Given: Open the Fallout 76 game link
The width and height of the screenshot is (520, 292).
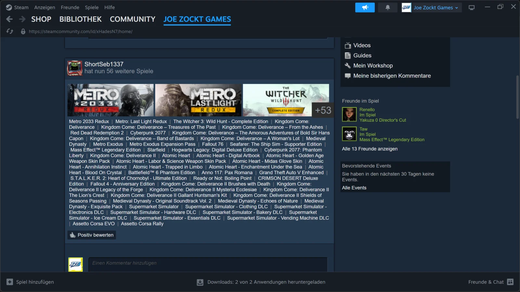Looking at the screenshot, I should coord(213,144).
